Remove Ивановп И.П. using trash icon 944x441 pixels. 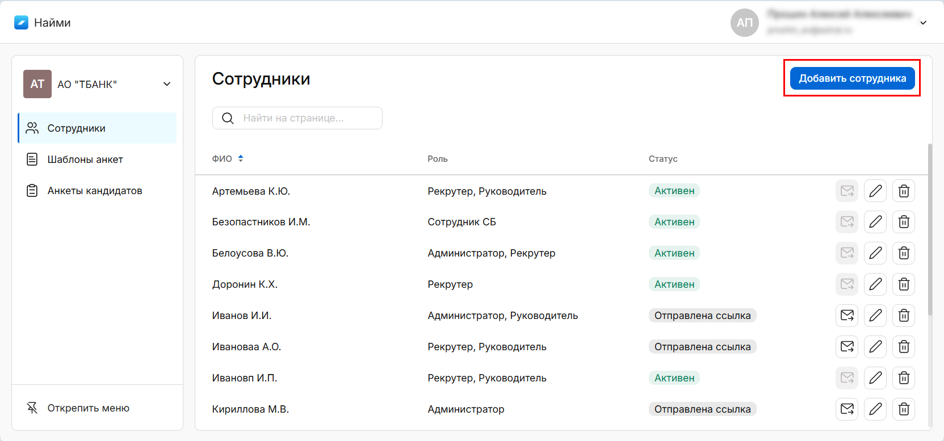[x=904, y=378]
